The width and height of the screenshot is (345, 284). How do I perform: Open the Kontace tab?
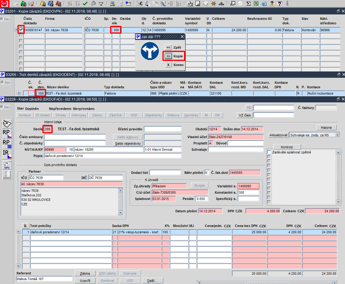click(25, 115)
